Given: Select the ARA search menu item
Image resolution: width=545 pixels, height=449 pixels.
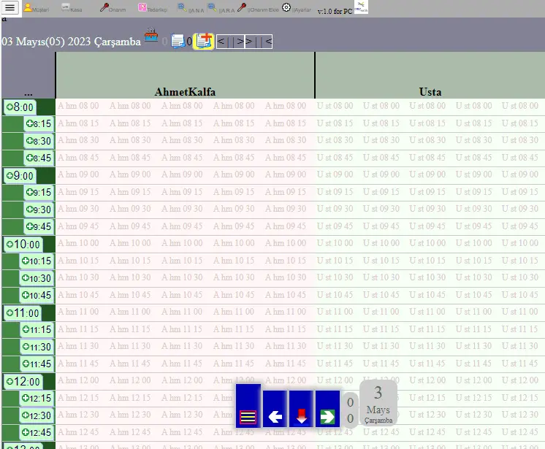Looking at the screenshot, I should (221, 8).
